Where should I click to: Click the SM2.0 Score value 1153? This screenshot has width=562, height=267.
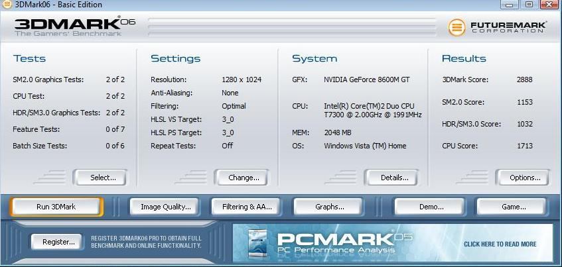coord(524,102)
